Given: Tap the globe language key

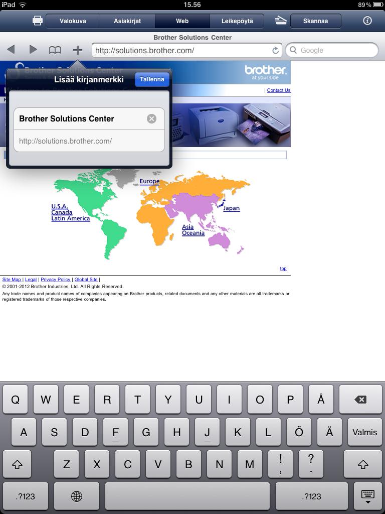Looking at the screenshot, I should [x=77, y=496].
